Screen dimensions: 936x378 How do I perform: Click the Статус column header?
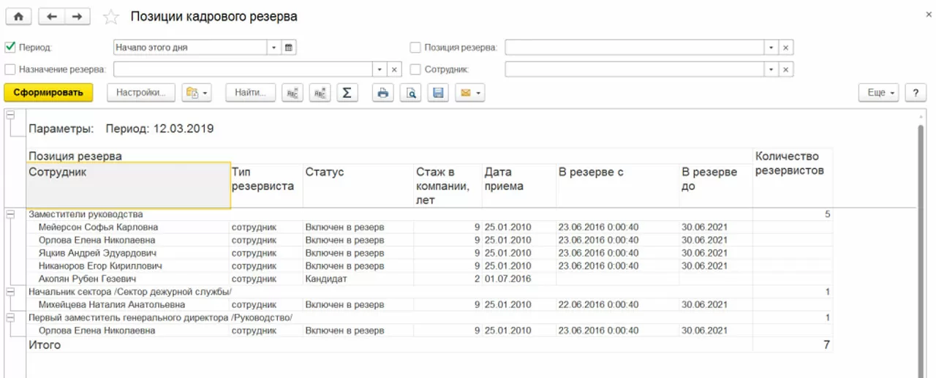click(x=358, y=185)
